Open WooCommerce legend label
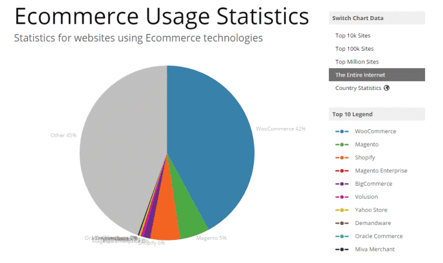Viewport: 443px width, 263px height. (376, 131)
